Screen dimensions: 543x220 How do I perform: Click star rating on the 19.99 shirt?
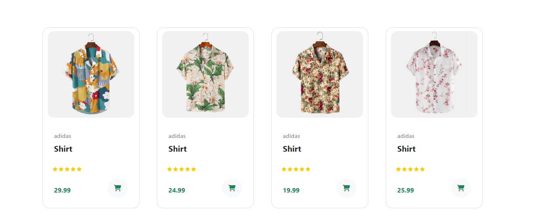pyautogui.click(x=296, y=169)
